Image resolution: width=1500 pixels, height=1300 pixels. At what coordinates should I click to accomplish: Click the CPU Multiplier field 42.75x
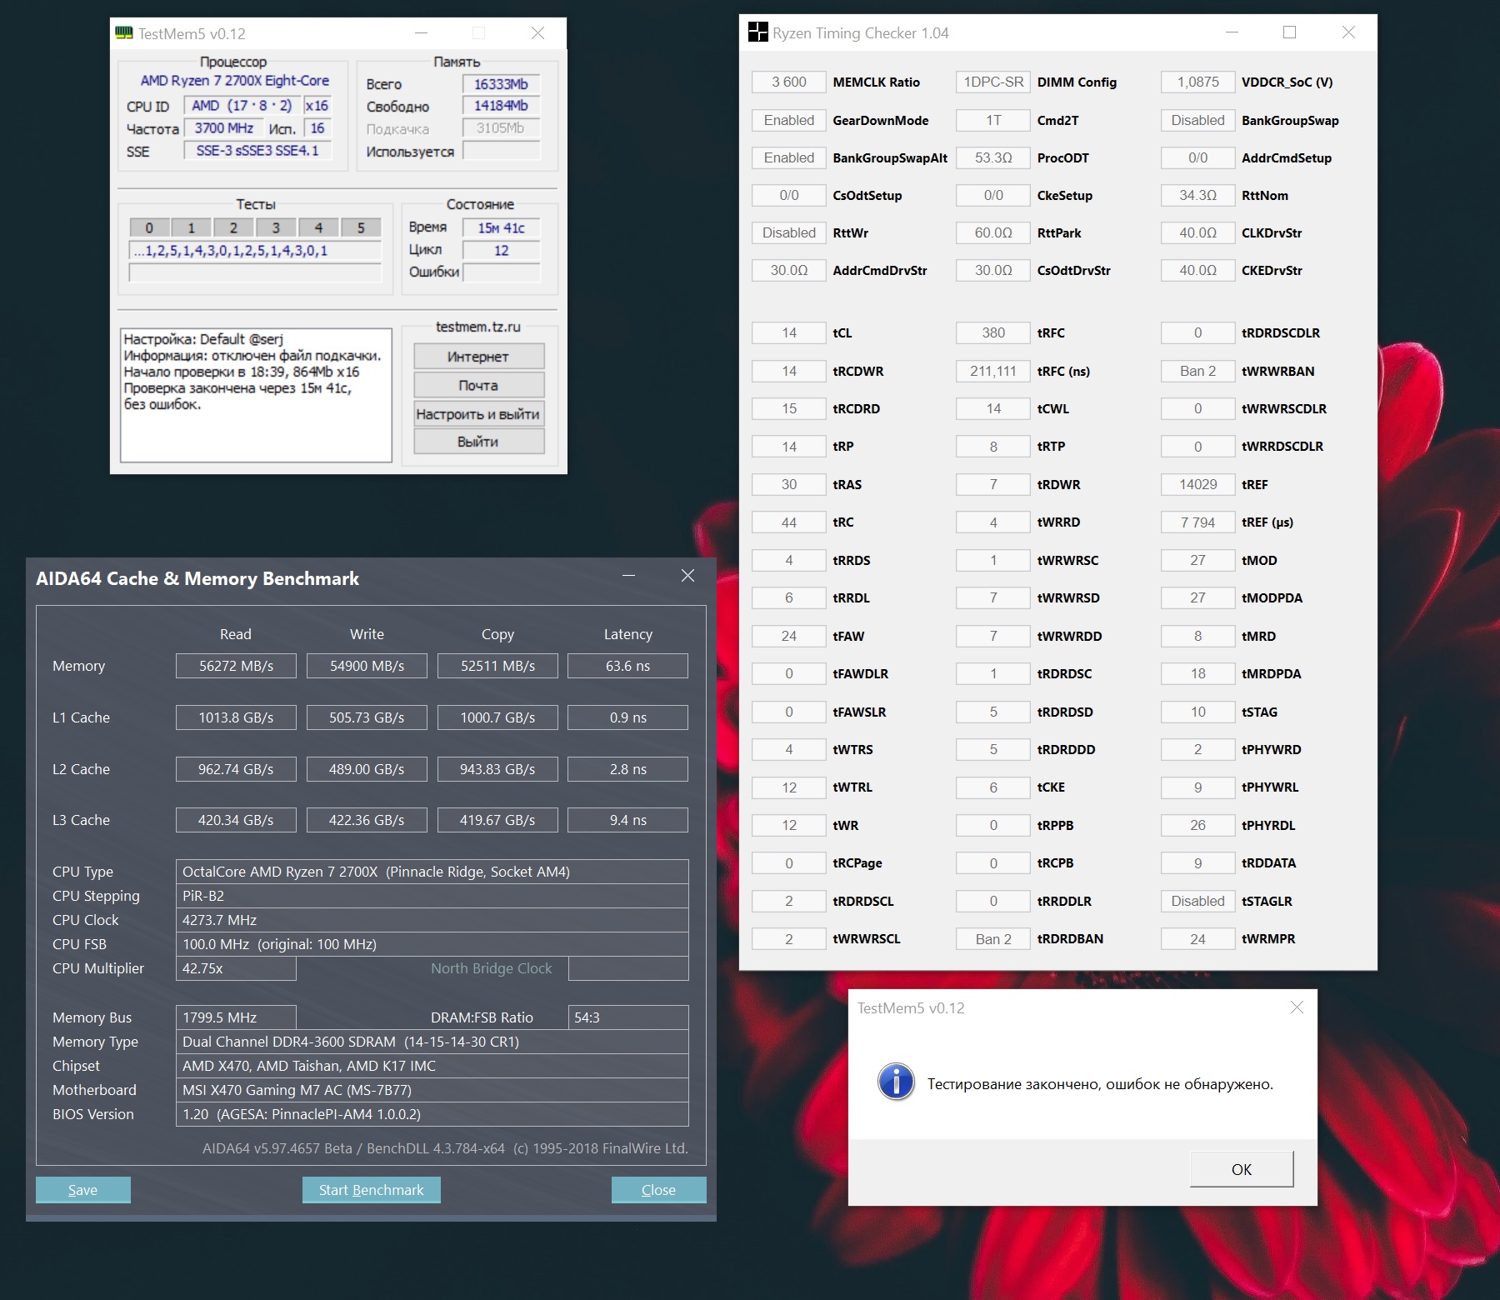[x=236, y=968]
